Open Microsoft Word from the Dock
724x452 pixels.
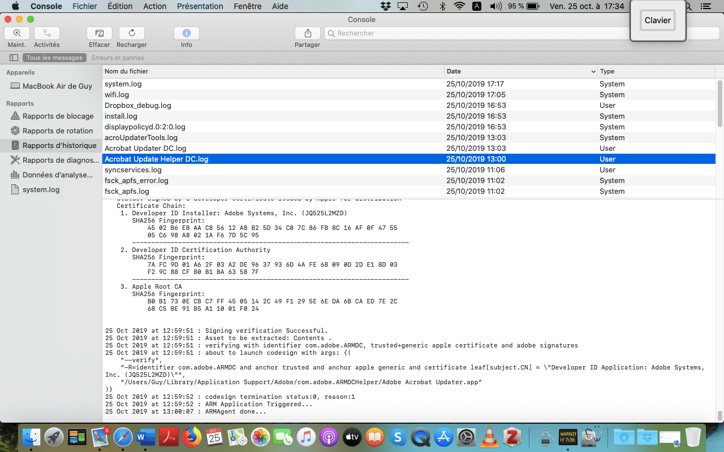point(145,437)
